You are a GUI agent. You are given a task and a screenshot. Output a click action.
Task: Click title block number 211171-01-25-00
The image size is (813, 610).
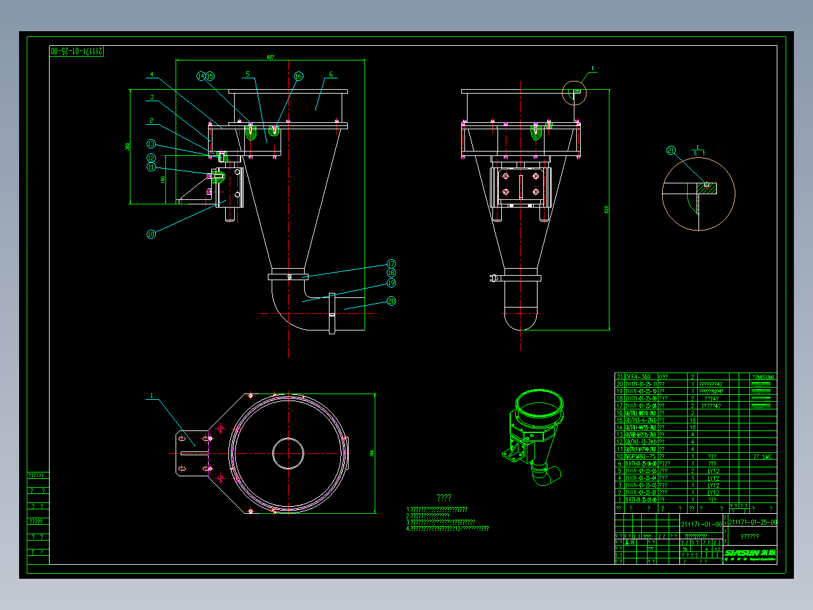coord(752,522)
